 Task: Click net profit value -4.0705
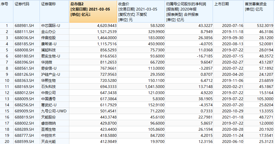point(206,44)
